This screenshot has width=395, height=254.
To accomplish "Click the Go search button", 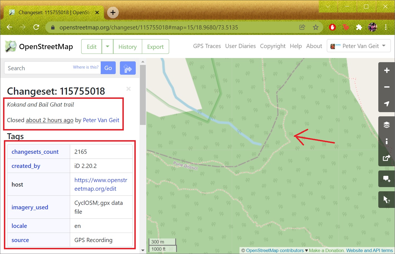I will [x=108, y=68].
